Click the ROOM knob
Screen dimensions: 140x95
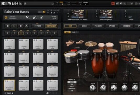[x=93, y=88]
